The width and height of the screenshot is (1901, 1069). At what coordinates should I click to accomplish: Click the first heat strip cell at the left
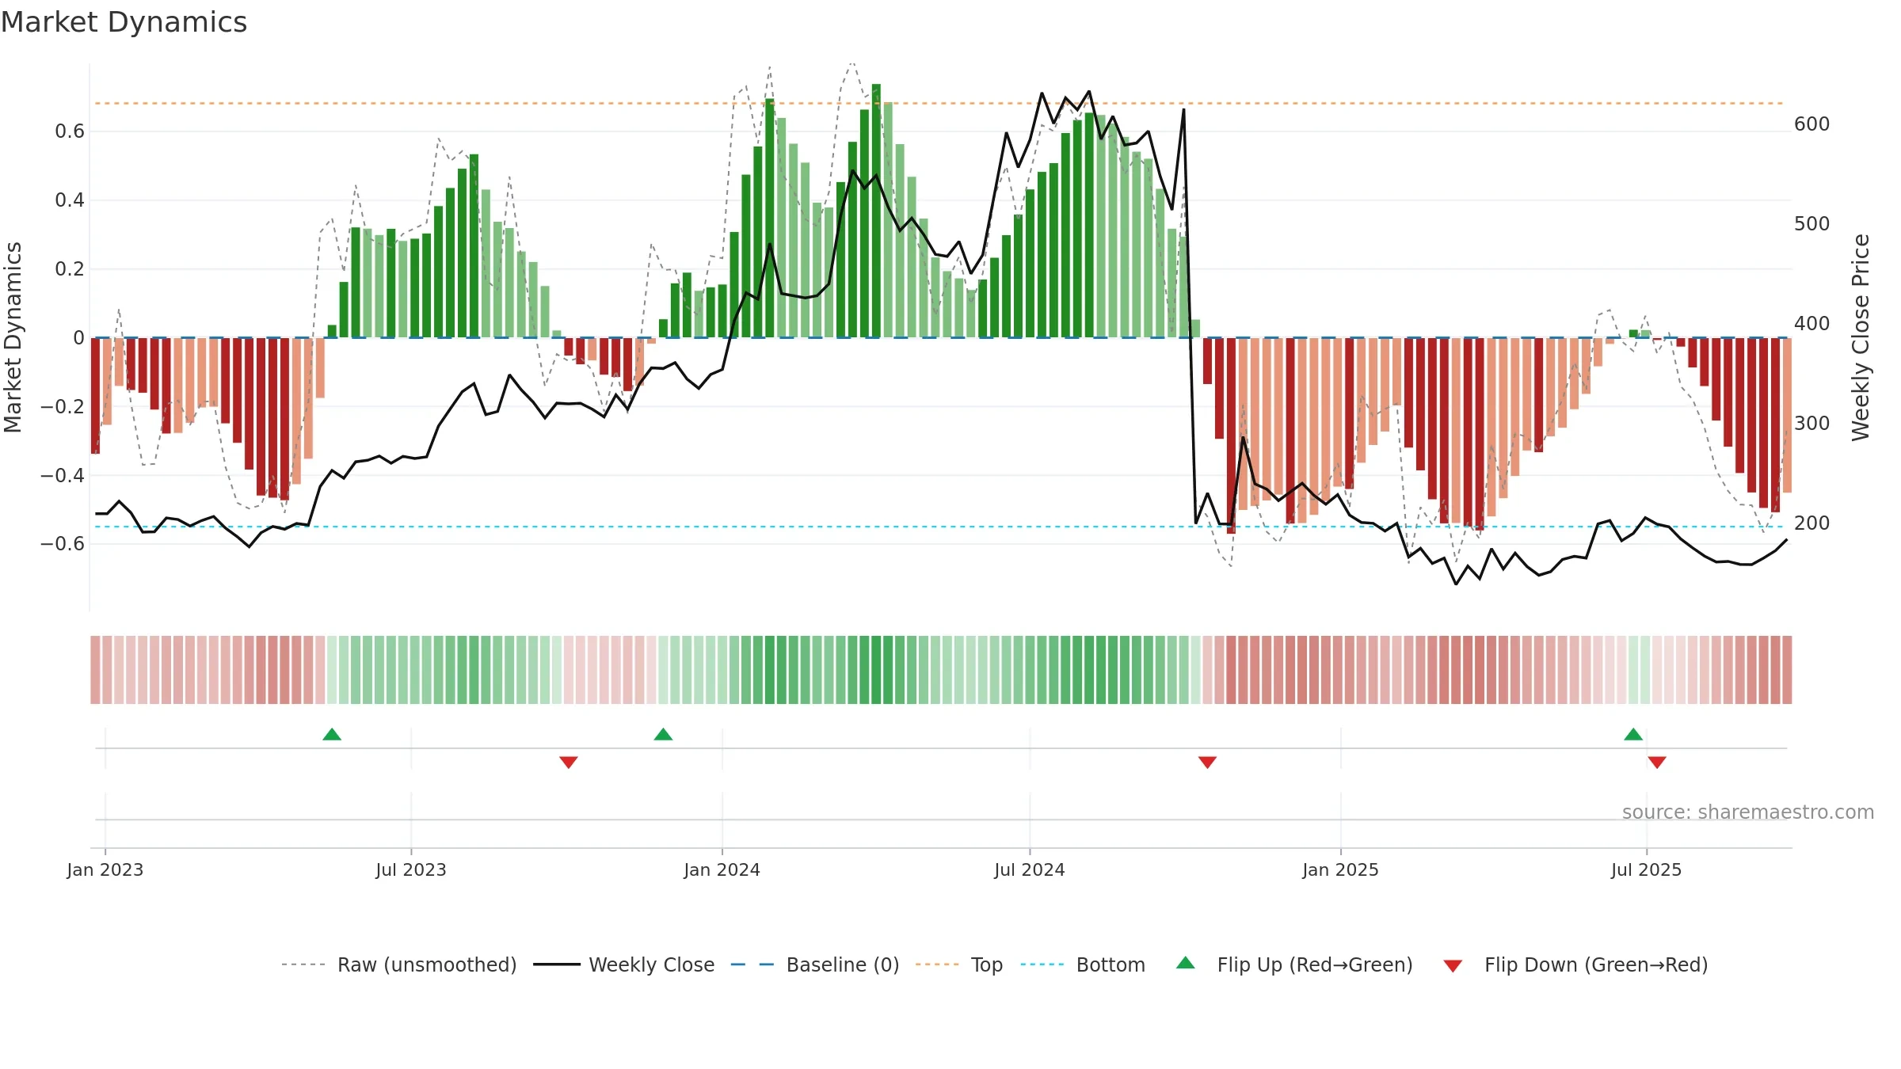[x=95, y=670]
